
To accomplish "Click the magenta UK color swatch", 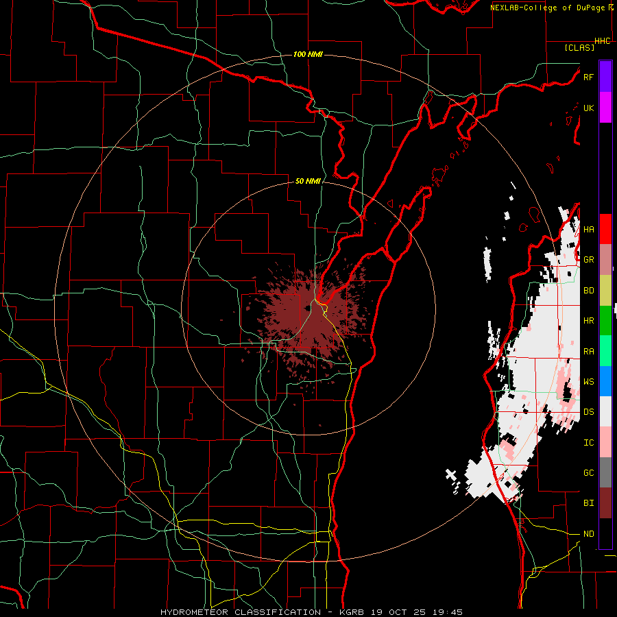I will click(x=605, y=108).
